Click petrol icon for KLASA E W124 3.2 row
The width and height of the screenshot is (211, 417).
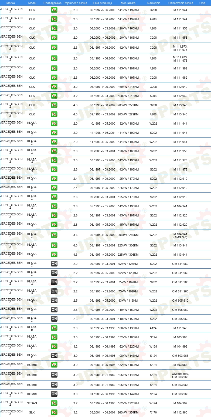point(54,346)
